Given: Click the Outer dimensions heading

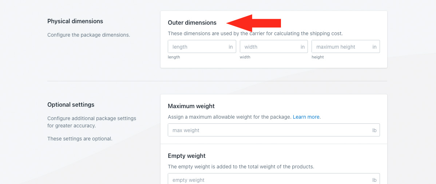Looking at the screenshot, I should [192, 23].
